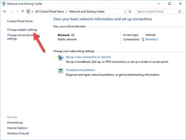This screenshot has width=186, height=140.
Task: Refresh the Network and Sharing Center page
Action: pos(130,12)
